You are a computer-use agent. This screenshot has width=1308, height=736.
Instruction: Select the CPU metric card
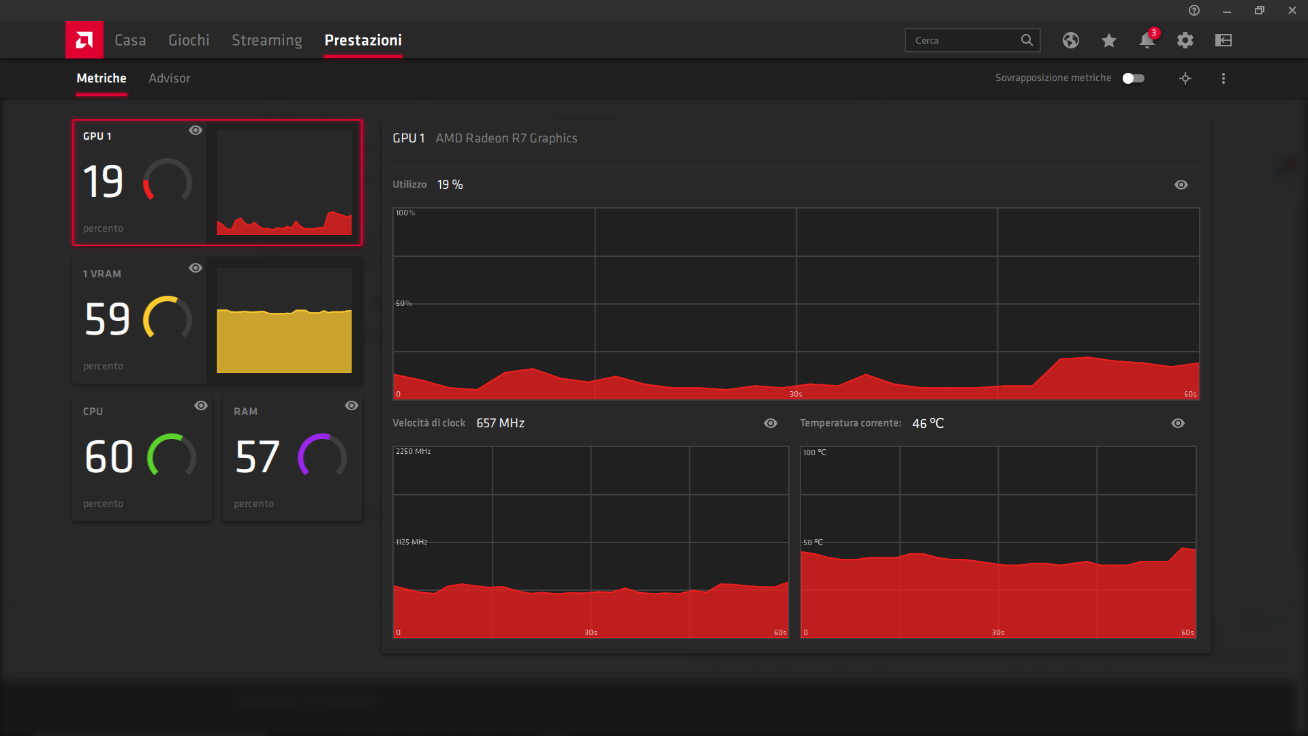(x=142, y=458)
